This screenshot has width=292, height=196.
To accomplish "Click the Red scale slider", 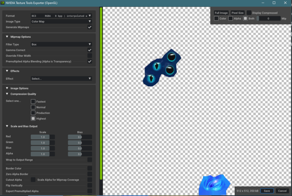I will 43,137.
